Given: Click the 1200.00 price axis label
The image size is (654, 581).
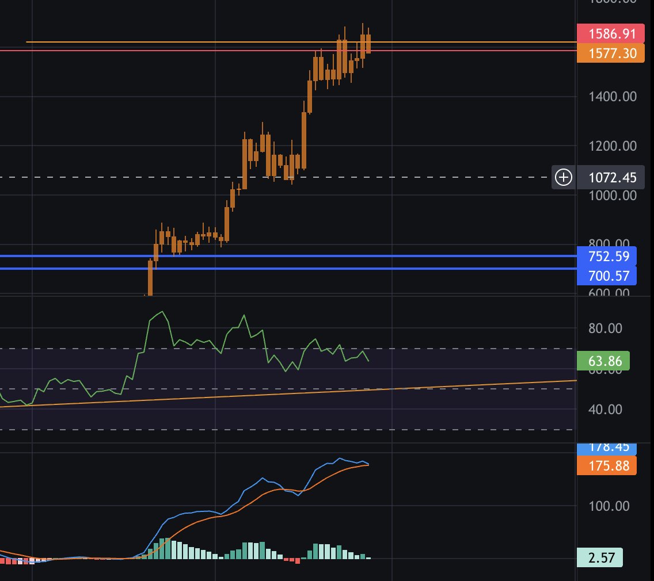Looking at the screenshot, I should pos(613,146).
